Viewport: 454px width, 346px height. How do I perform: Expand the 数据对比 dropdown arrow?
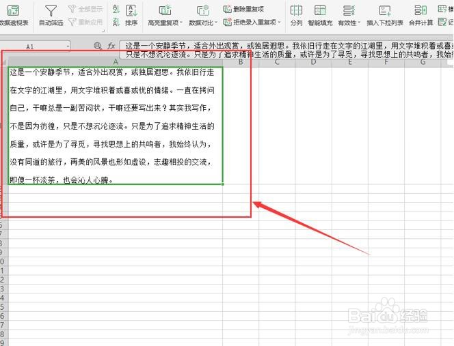[x=216, y=23]
